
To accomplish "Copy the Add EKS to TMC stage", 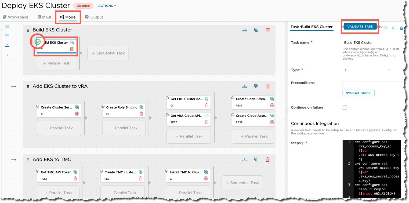I will pyautogui.click(x=256, y=159).
